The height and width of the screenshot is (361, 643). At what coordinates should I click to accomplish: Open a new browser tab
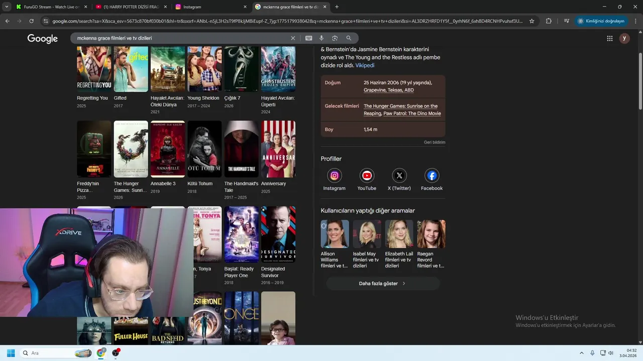pos(337,7)
